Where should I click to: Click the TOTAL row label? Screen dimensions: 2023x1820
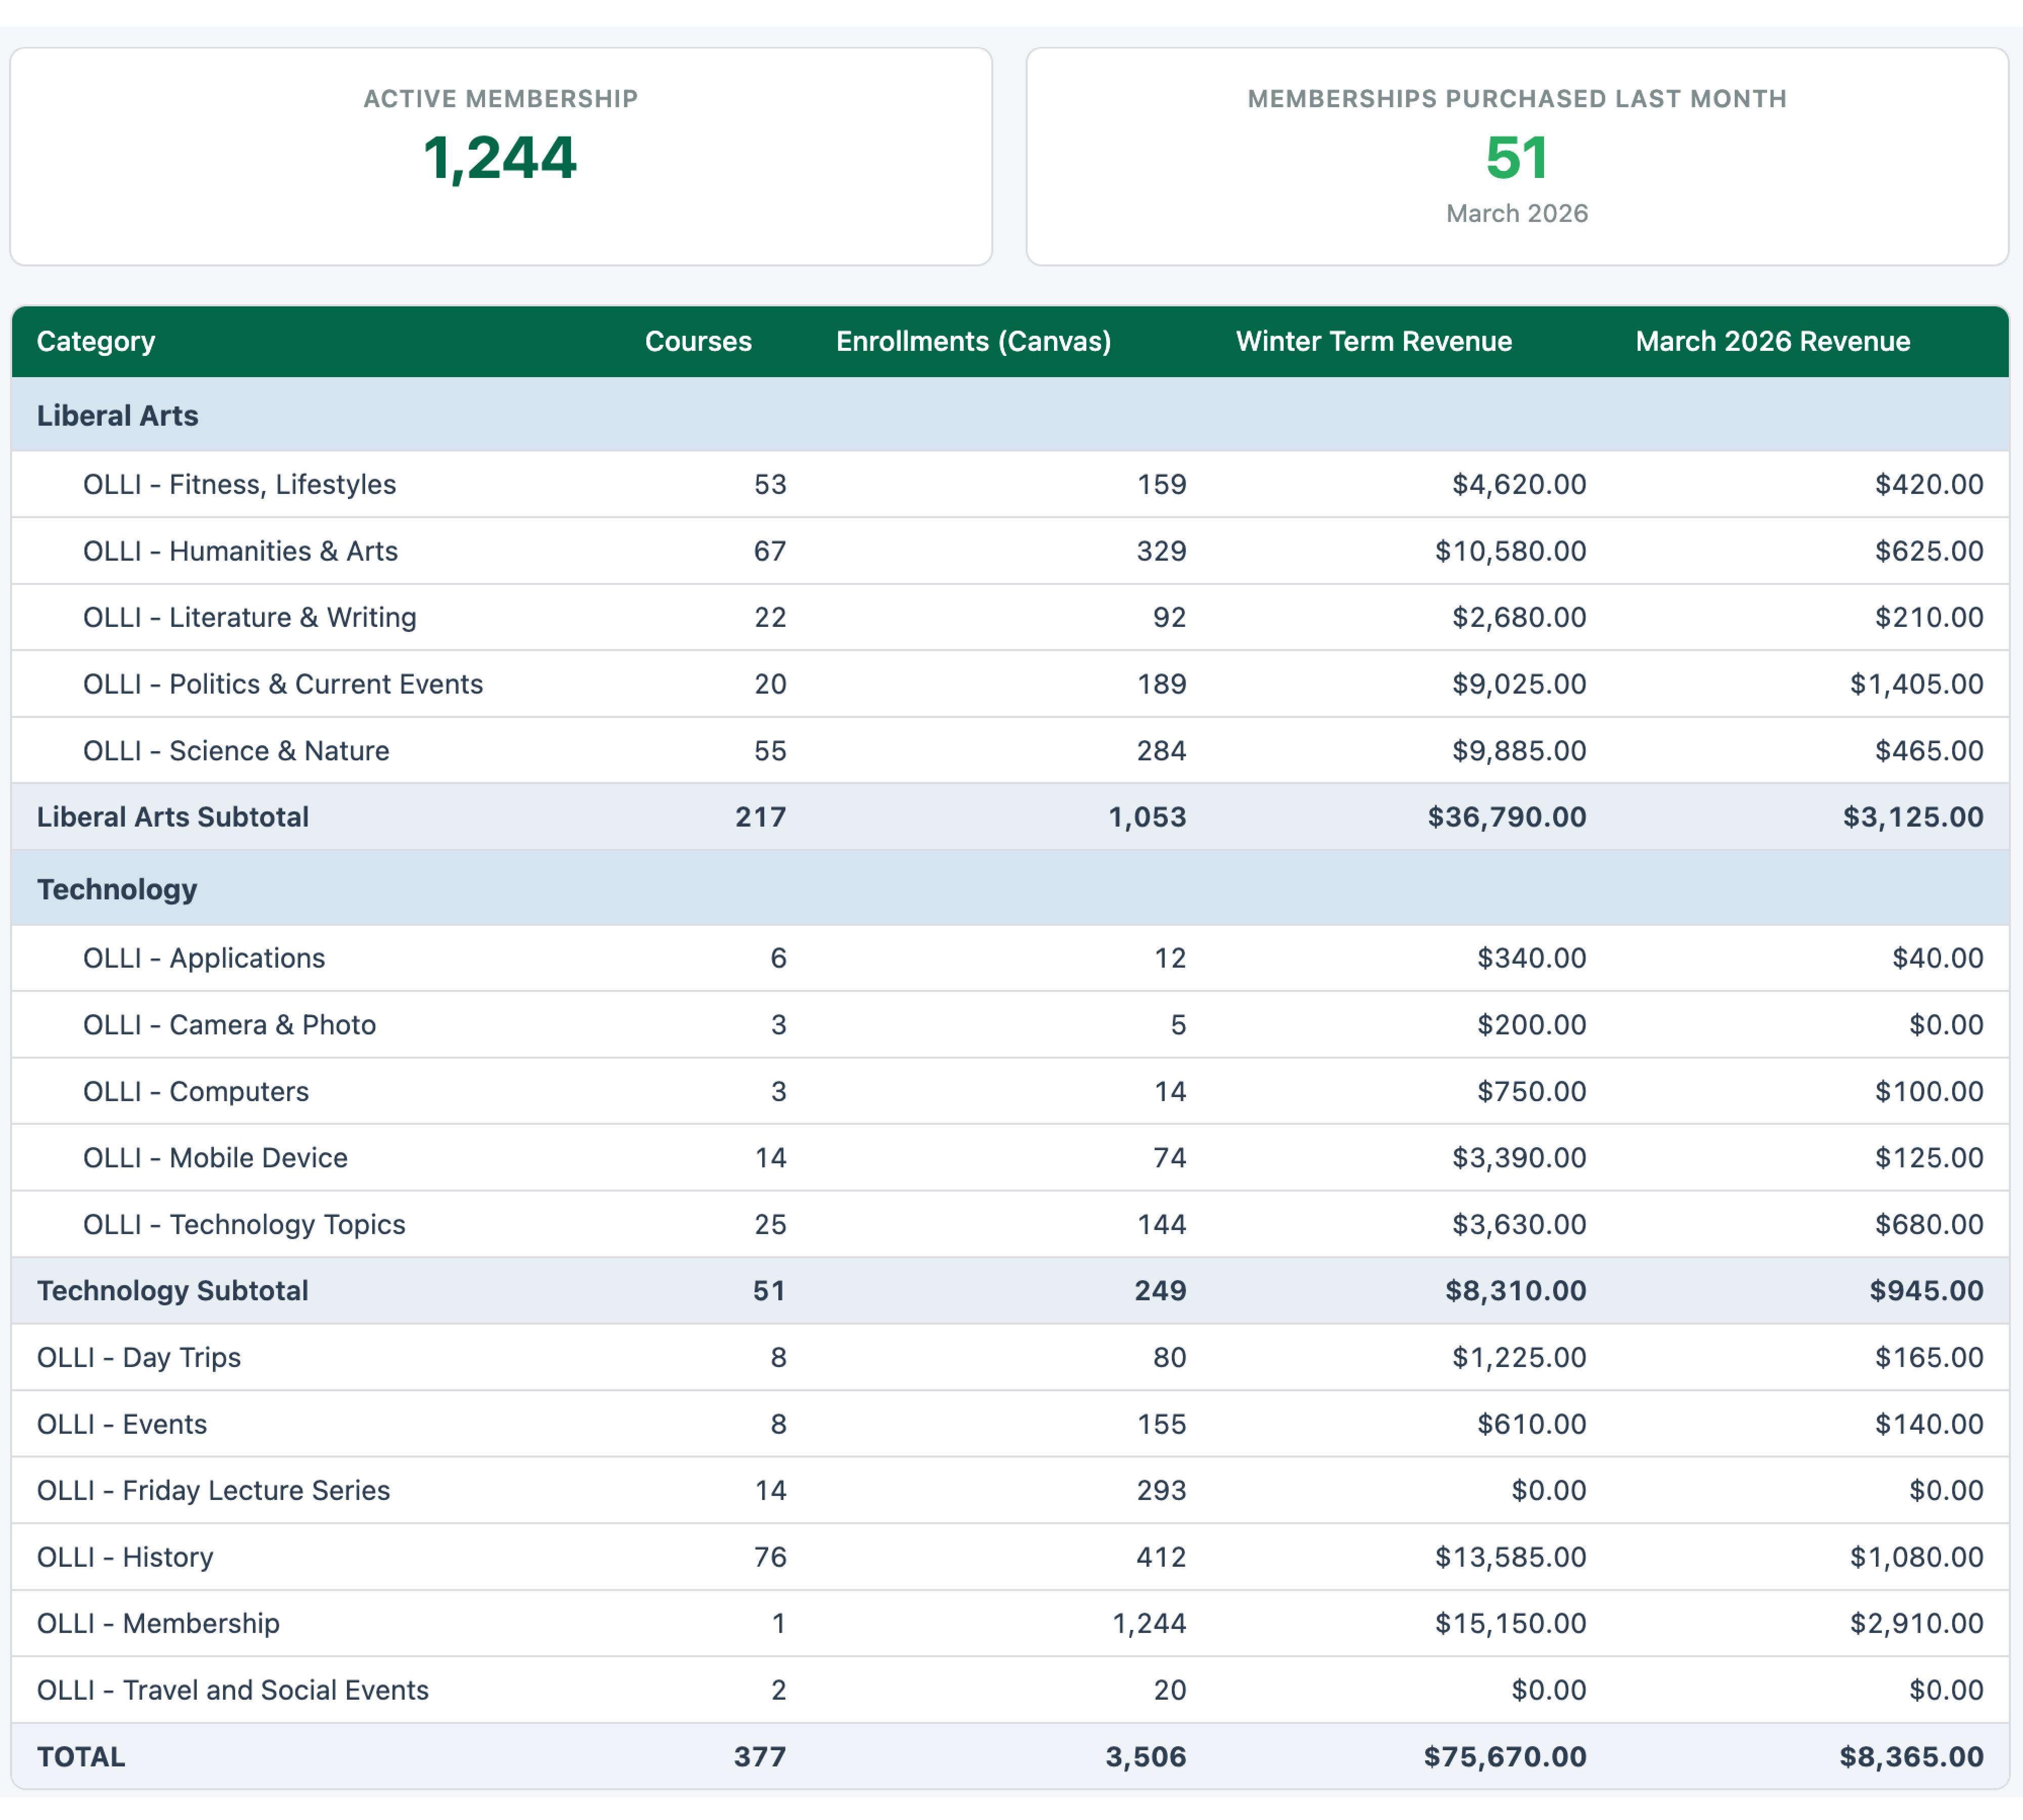[81, 1756]
